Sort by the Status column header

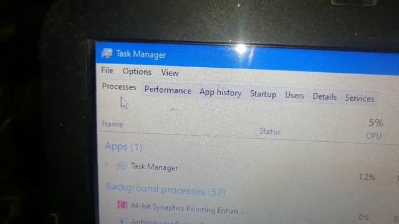point(270,131)
